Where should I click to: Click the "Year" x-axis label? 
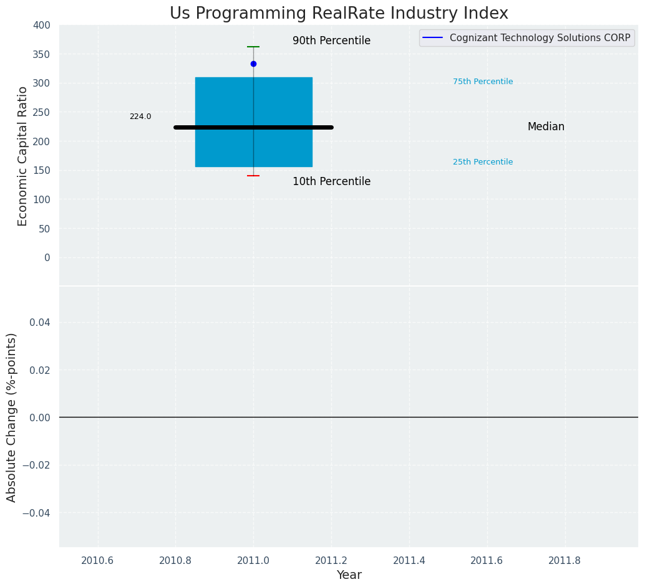(x=349, y=575)
